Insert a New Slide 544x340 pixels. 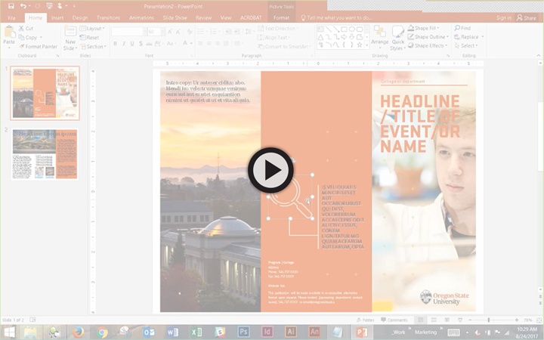pyautogui.click(x=70, y=38)
